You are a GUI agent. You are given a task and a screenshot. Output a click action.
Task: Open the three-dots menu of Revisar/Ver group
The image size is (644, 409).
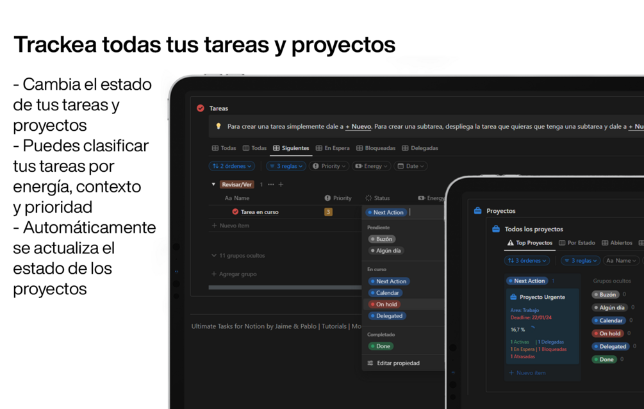point(271,185)
